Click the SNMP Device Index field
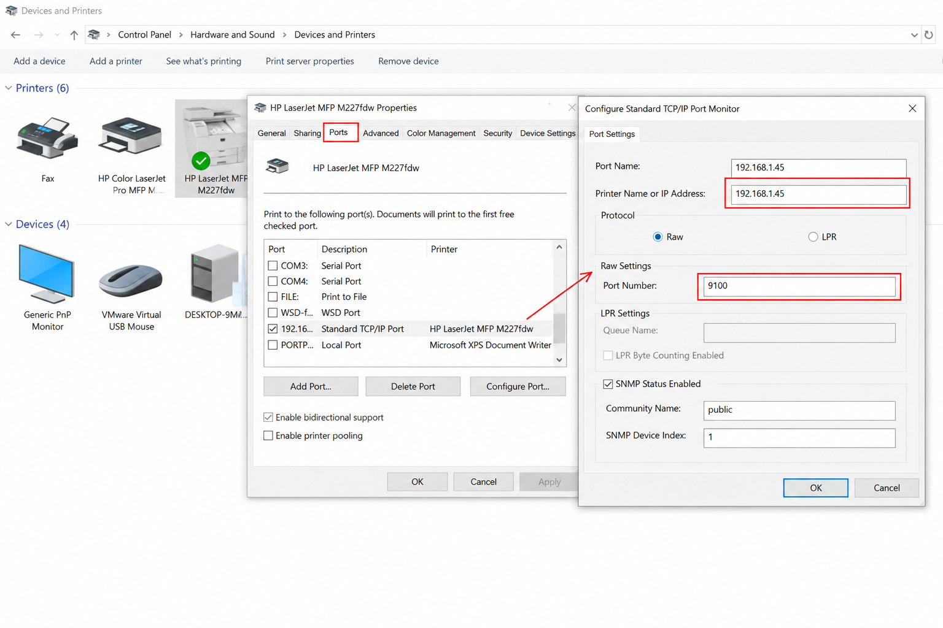 pos(799,437)
